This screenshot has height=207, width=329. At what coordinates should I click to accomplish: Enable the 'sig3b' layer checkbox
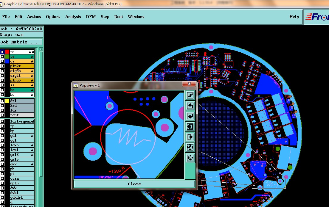coord(2,71)
